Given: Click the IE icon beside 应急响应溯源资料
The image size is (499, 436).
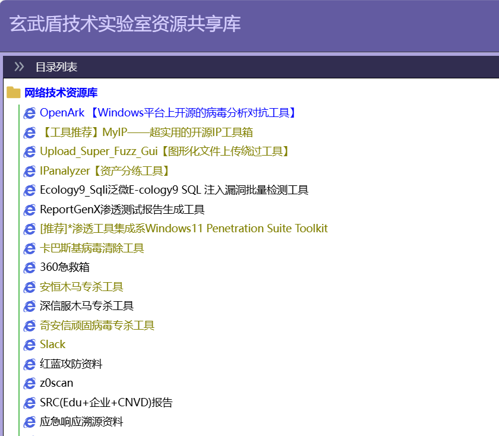Looking at the screenshot, I should (x=30, y=422).
